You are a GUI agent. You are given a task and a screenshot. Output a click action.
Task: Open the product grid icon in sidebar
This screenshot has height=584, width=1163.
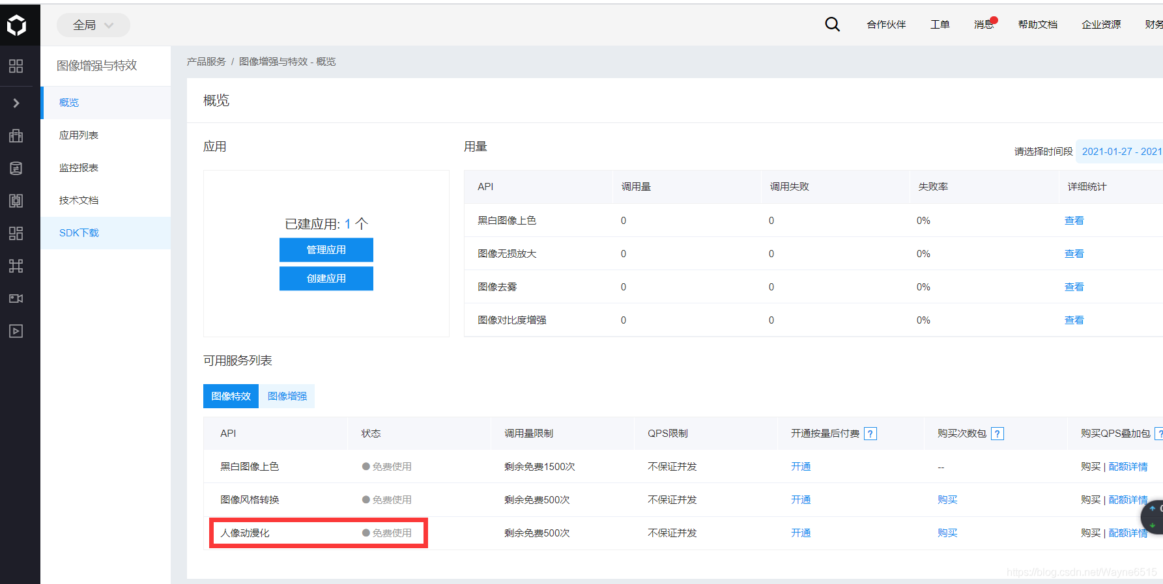click(x=16, y=66)
